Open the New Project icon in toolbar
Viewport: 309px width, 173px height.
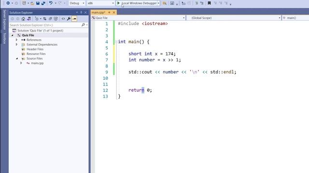pyautogui.click(x=24, y=3)
